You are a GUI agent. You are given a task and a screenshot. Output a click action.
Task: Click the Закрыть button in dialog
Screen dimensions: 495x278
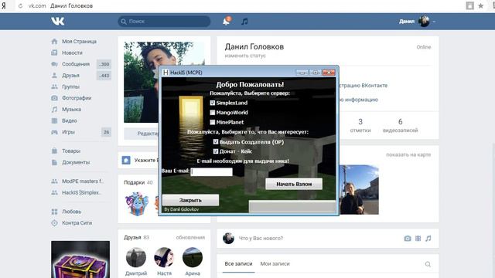[x=190, y=200]
